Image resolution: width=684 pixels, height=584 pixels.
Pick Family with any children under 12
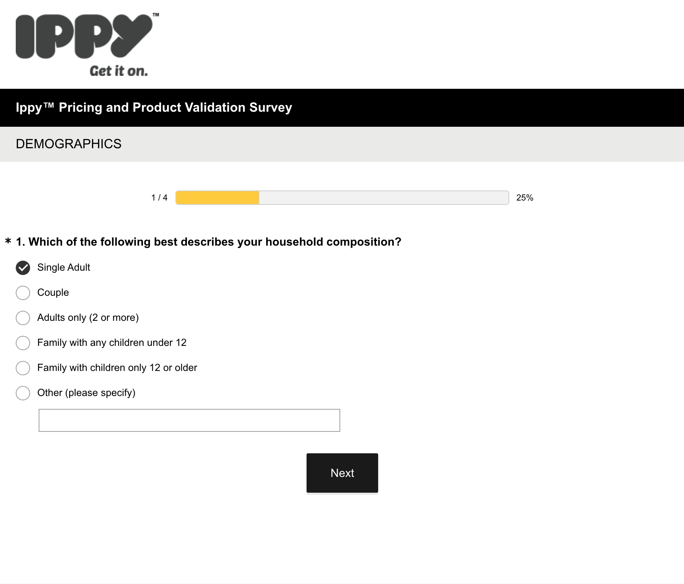tap(23, 343)
